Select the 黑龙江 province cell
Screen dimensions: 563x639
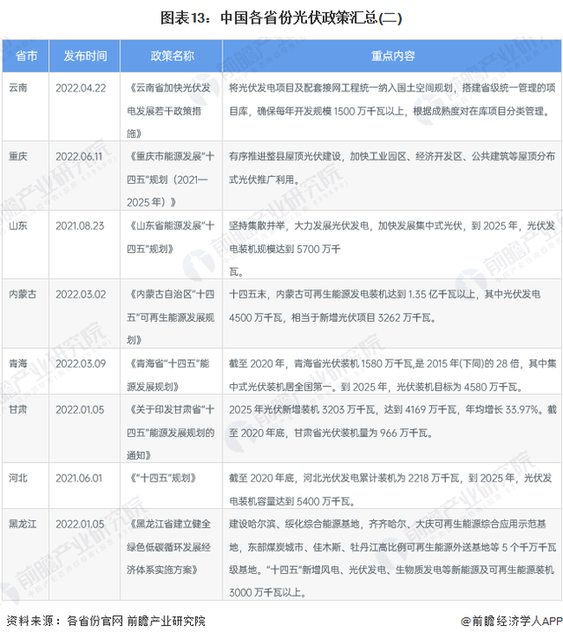(24, 525)
